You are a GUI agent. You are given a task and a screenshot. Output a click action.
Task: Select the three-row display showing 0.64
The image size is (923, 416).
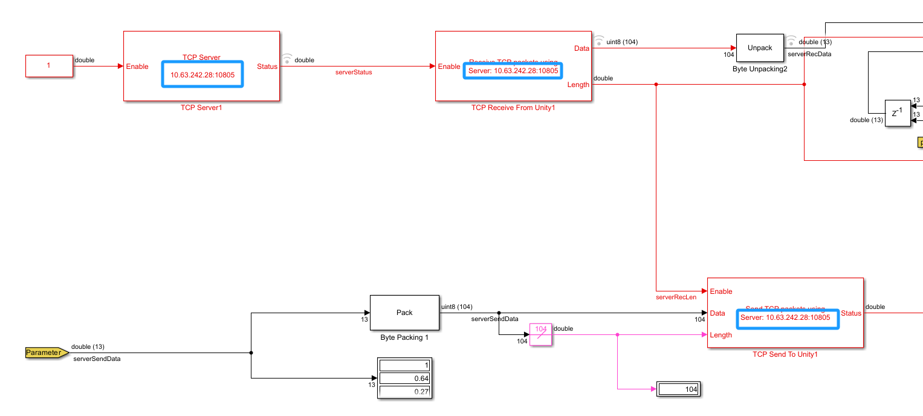(x=404, y=379)
